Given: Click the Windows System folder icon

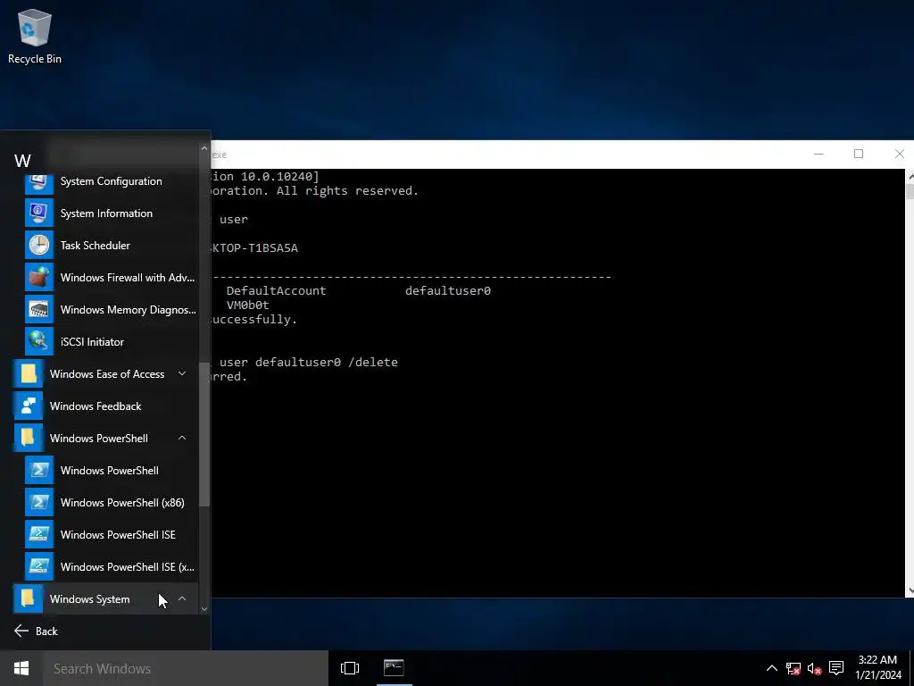Looking at the screenshot, I should tap(28, 598).
